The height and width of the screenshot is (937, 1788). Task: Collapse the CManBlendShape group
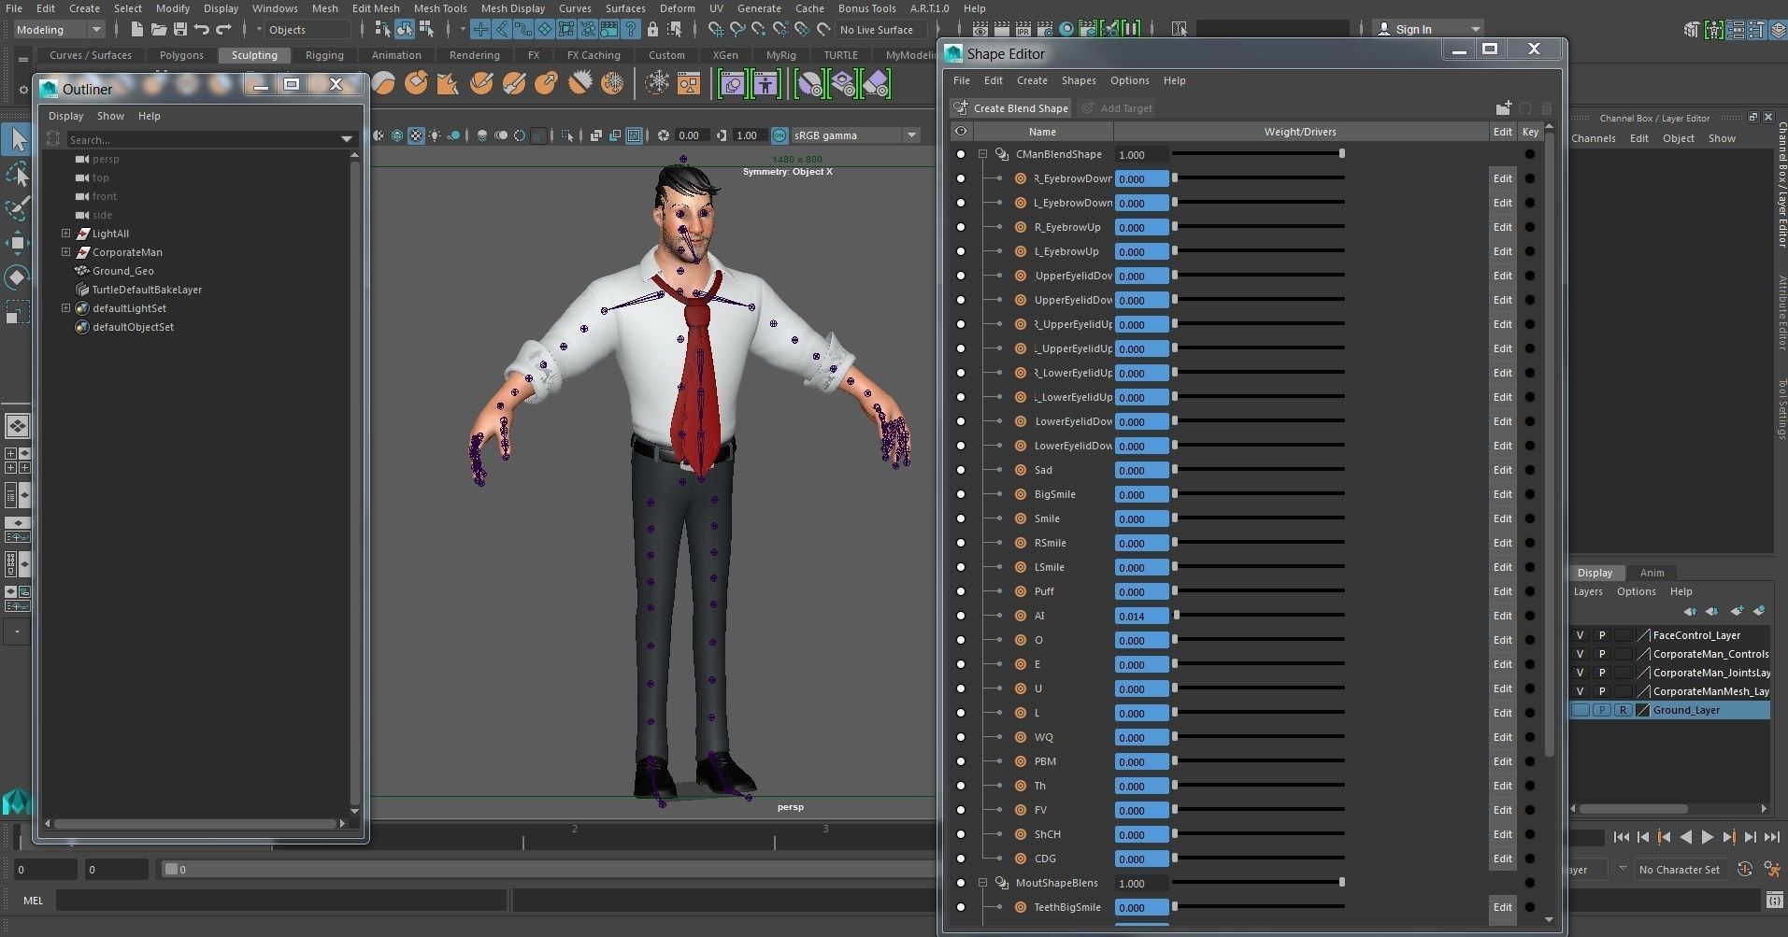(982, 154)
